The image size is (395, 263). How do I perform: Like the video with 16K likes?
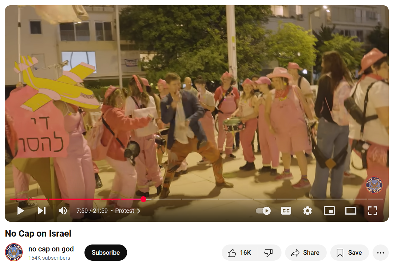[239, 252]
